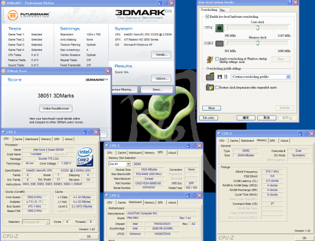Minimize the CPU-Z Memory window
Image resolution: width=315 pixels, height=241 pixels.
click(x=300, y=134)
